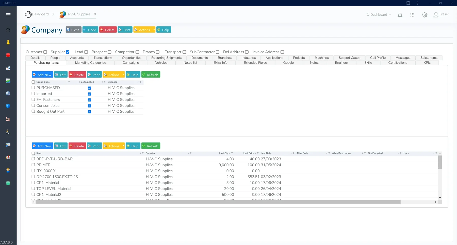Click the Company Undo button
The height and width of the screenshot is (245, 457).
[x=90, y=30]
